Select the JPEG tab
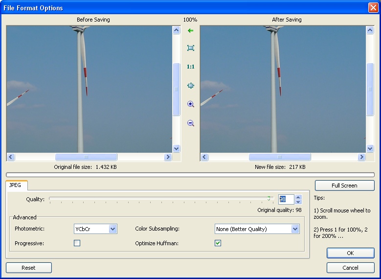The height and width of the screenshot is (279, 381). pos(16,185)
